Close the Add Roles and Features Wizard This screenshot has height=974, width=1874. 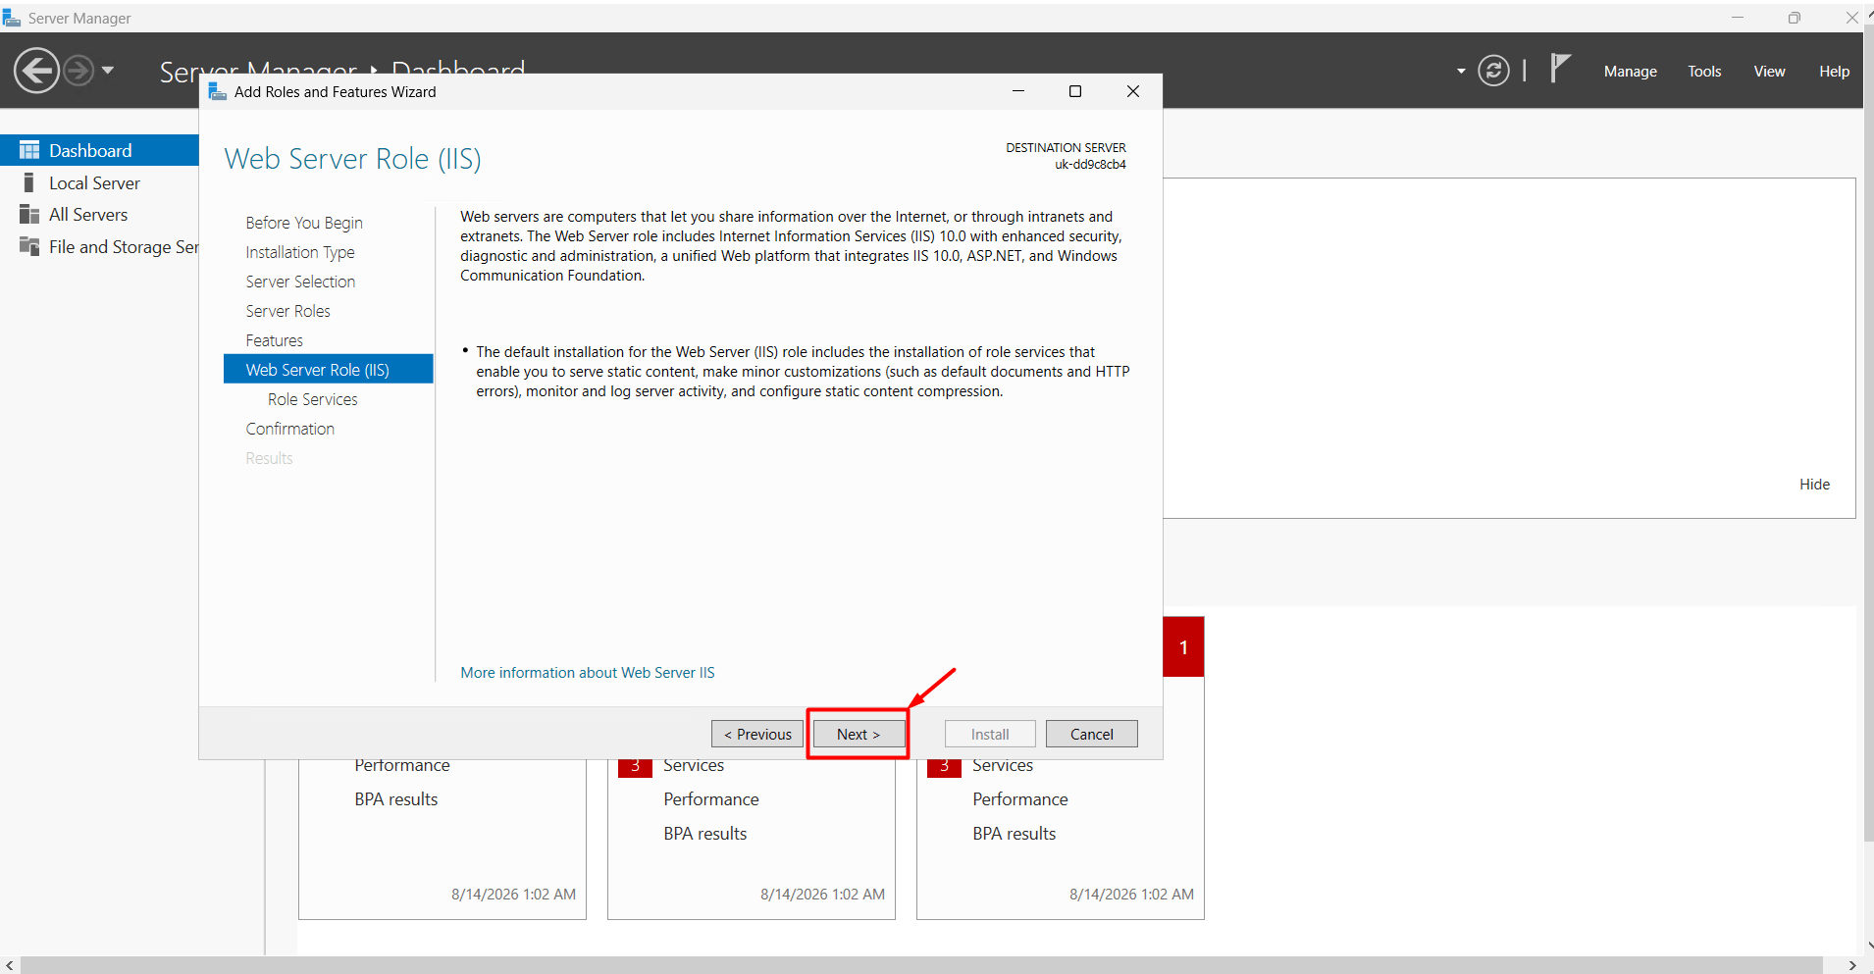[1133, 91]
